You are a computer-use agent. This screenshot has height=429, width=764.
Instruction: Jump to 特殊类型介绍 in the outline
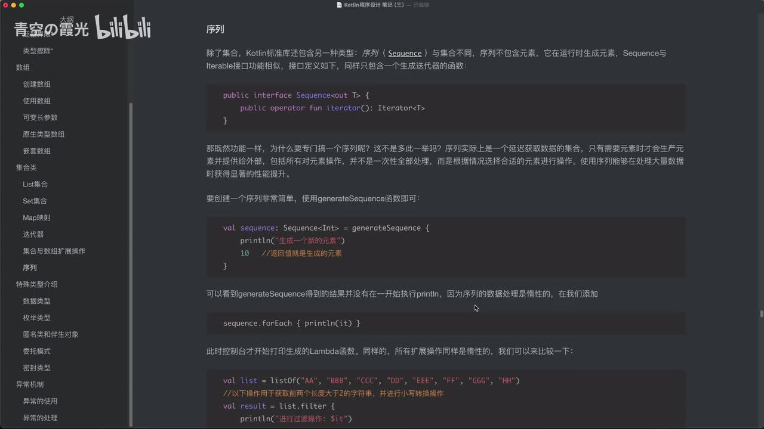[x=36, y=284]
